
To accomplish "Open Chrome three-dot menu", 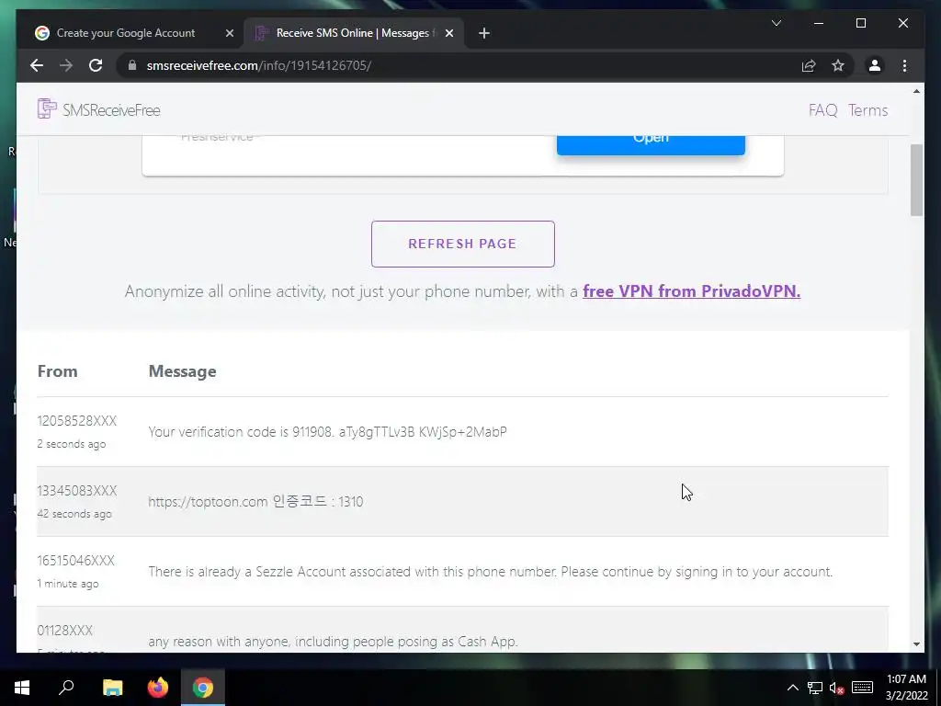I will click(904, 65).
